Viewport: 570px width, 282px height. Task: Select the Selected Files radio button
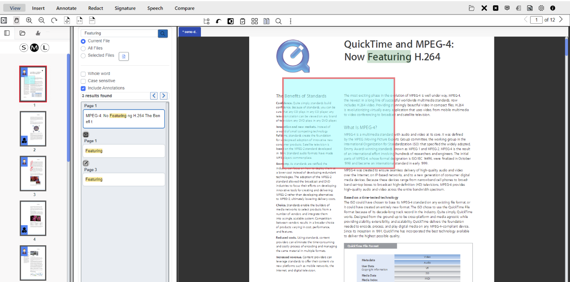pyautogui.click(x=83, y=56)
